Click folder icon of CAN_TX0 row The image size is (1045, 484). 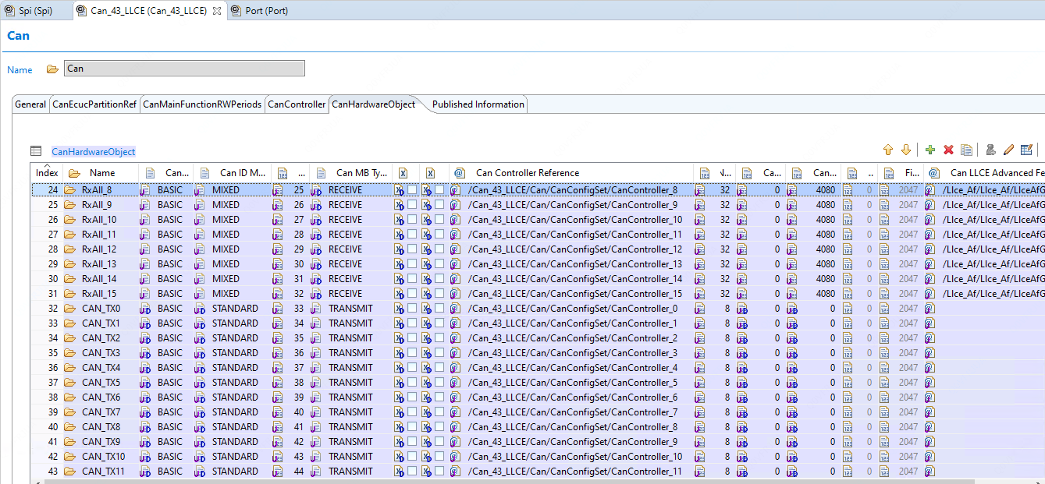[x=69, y=309]
